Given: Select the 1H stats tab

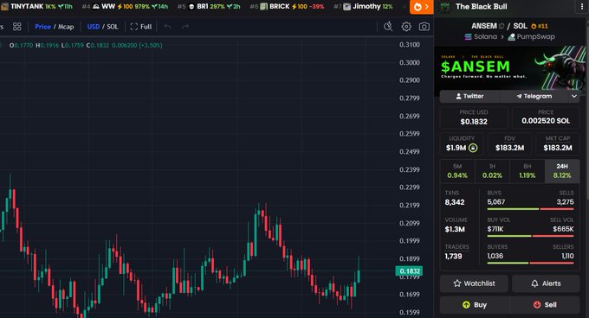Looking at the screenshot, I should coord(492,171).
